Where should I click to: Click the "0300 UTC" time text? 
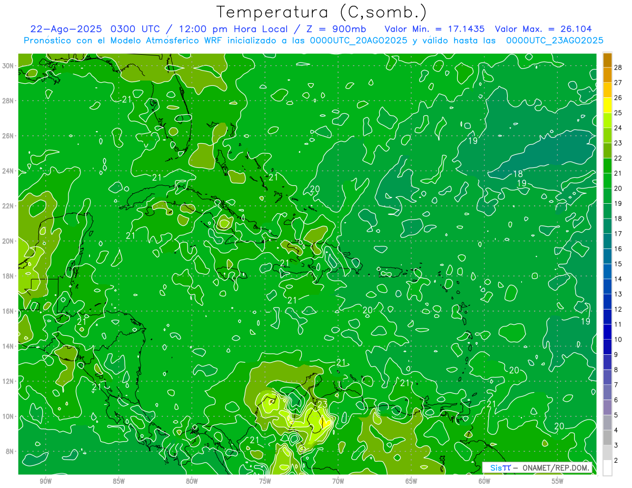[136, 29]
